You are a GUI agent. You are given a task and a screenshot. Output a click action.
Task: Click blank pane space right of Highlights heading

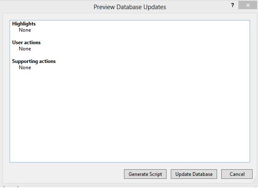coord(142,24)
